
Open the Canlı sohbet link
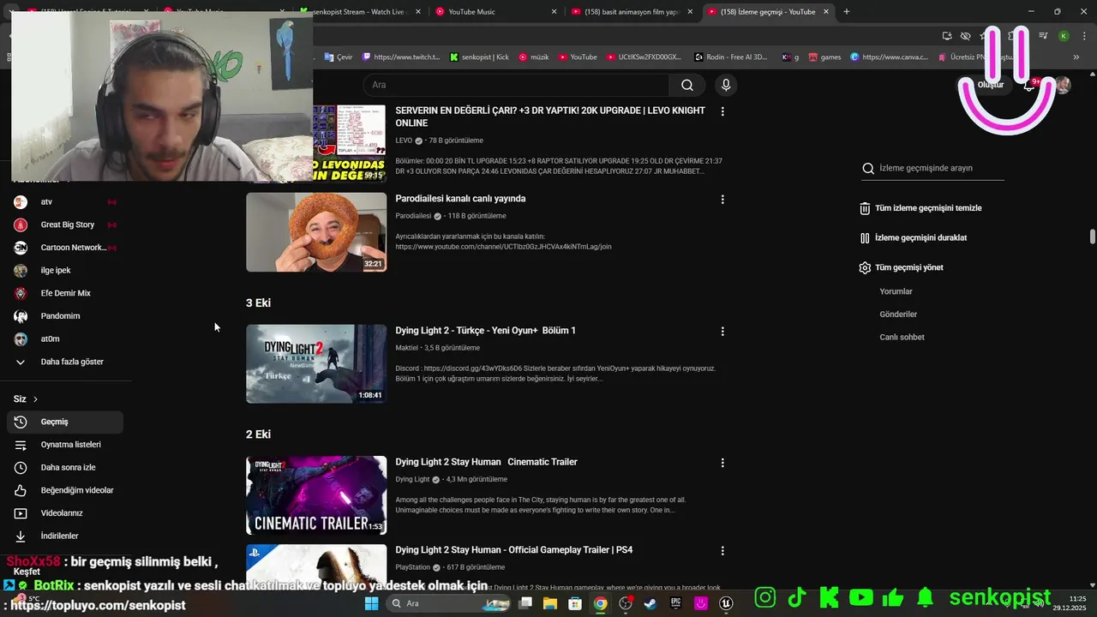902,337
